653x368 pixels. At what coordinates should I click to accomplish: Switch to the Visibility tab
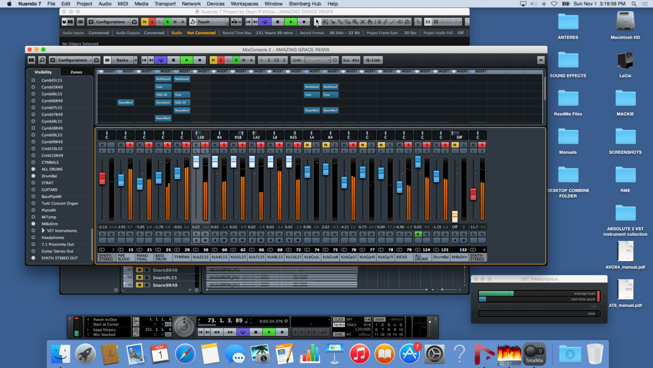(x=43, y=72)
